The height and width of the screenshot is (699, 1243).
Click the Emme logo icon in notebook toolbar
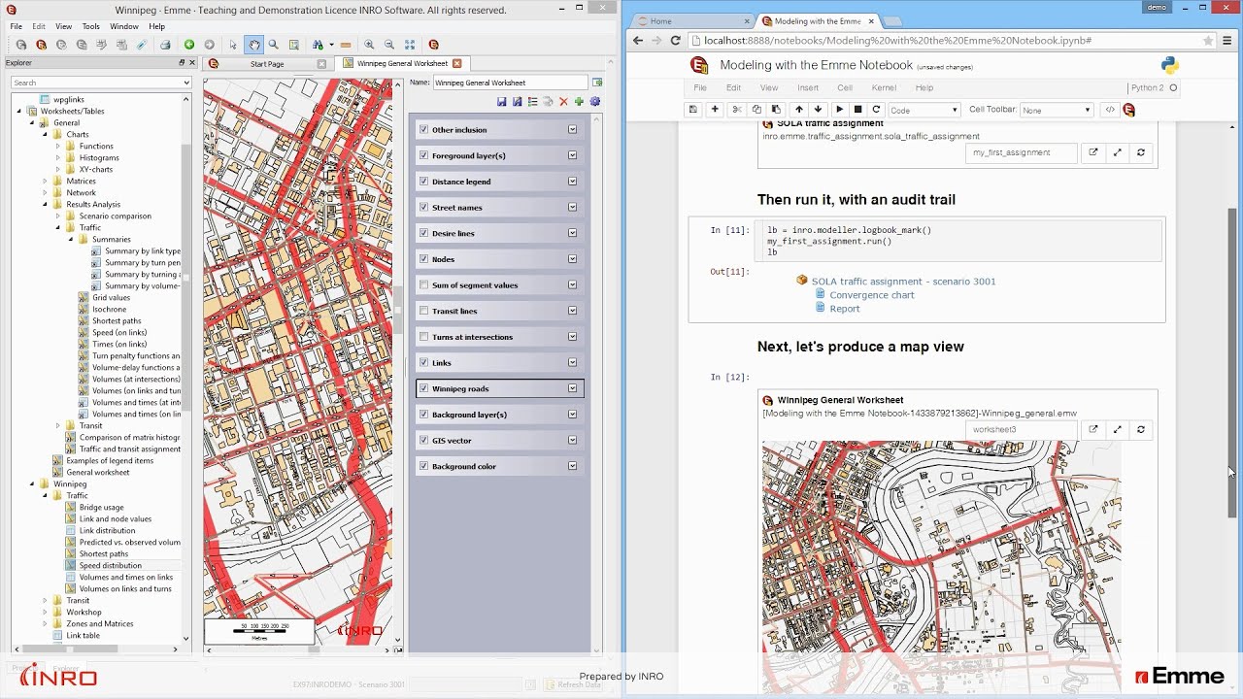[1128, 110]
